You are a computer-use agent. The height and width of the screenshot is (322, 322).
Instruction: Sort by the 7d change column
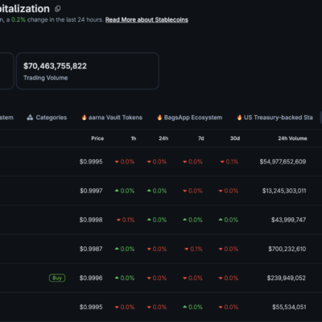(201, 138)
